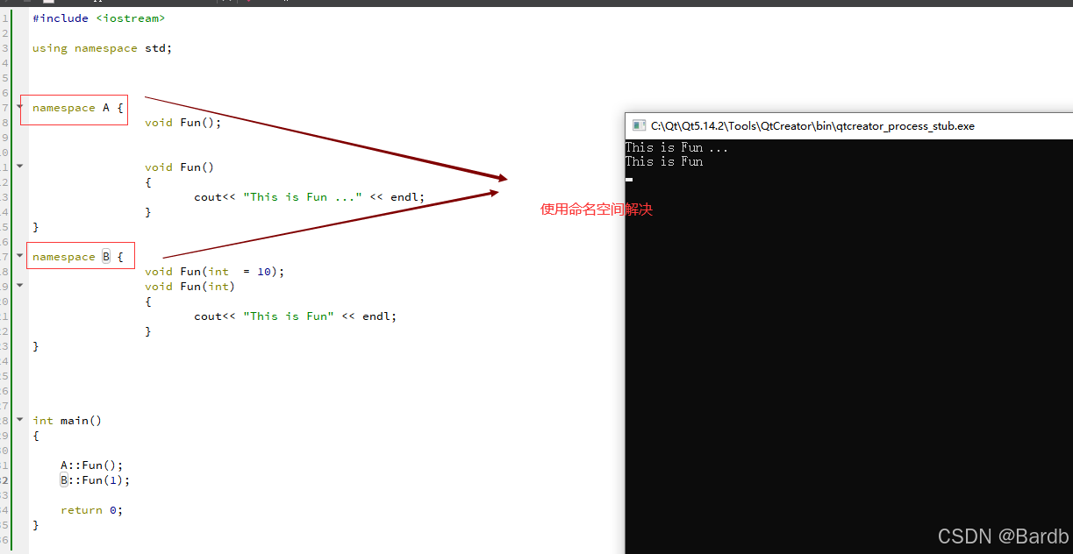Click the 'void Fun();' declaration line
Screen dimensions: 1073x554
(182, 123)
